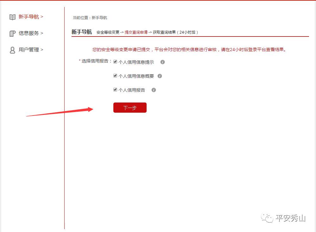Viewport: 316px width, 232px height.
Task: Toggle the 个人信用信息概要 checkbox
Action: pyautogui.click(x=115, y=76)
